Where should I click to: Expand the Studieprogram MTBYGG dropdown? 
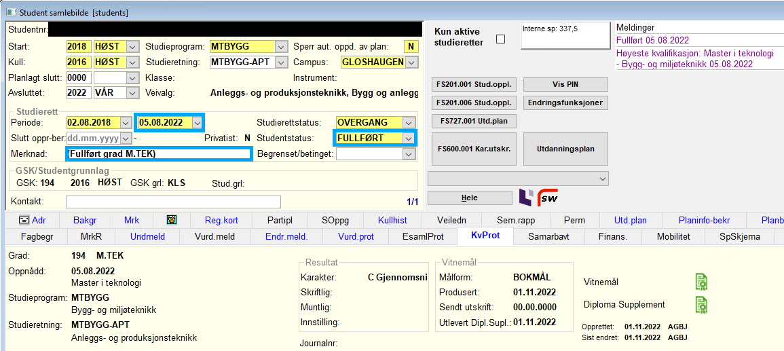click(x=282, y=47)
